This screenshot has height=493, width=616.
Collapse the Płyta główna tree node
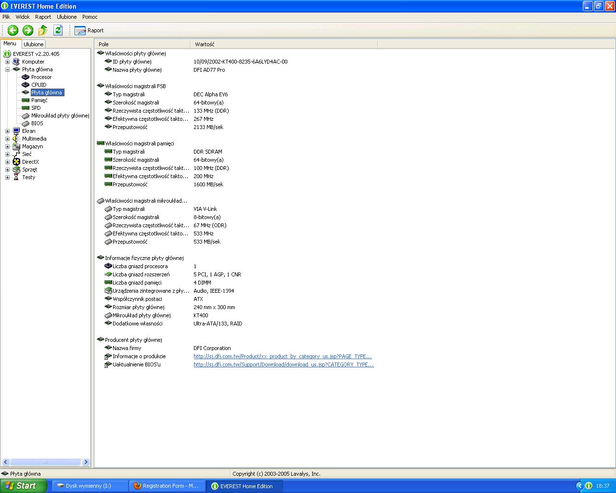(x=7, y=69)
